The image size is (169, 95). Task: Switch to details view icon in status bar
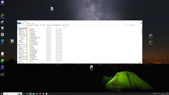(140, 63)
